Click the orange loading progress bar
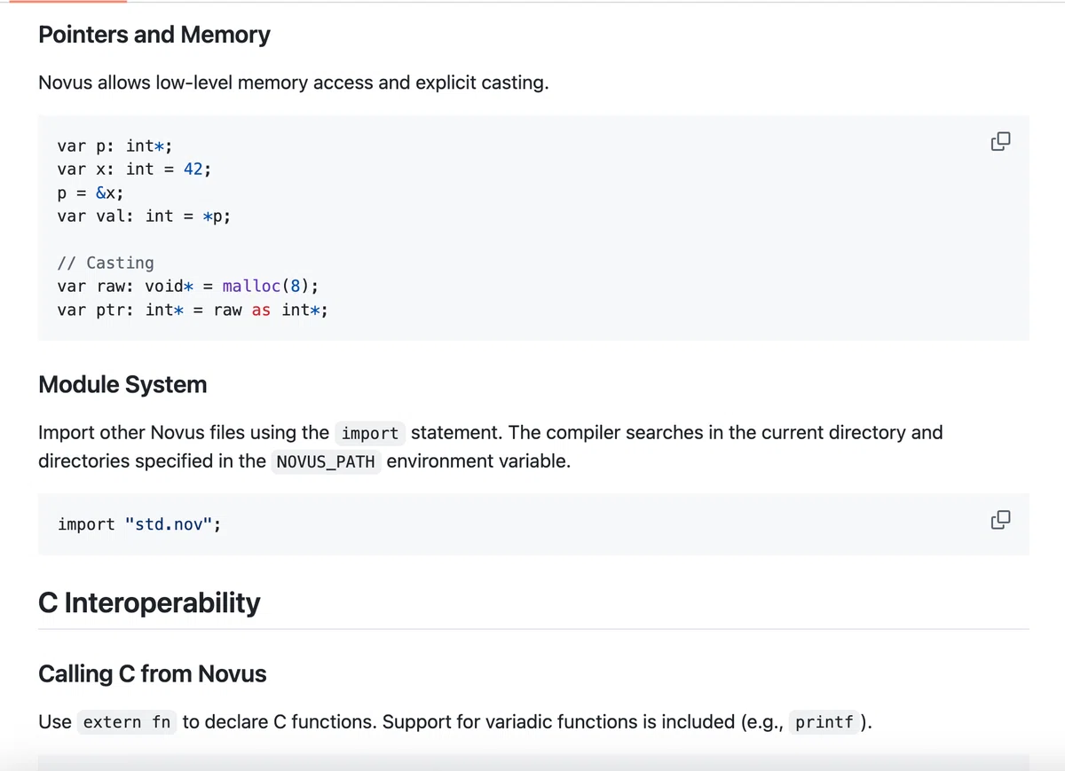The width and height of the screenshot is (1065, 771). [64, 2]
